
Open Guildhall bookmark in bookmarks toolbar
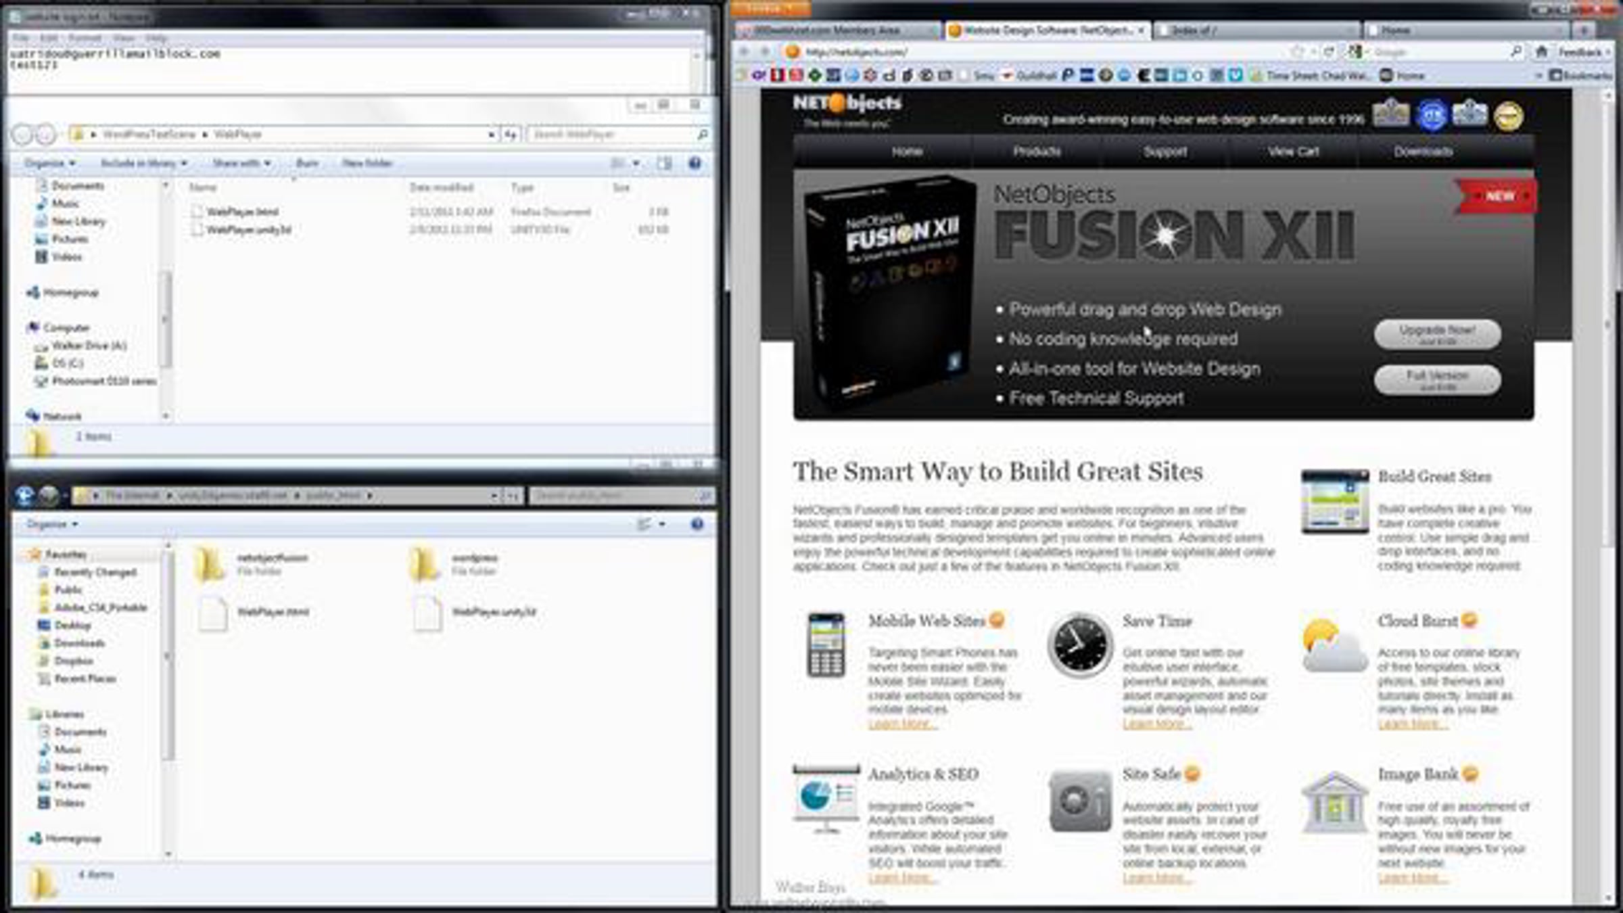pos(1029,76)
